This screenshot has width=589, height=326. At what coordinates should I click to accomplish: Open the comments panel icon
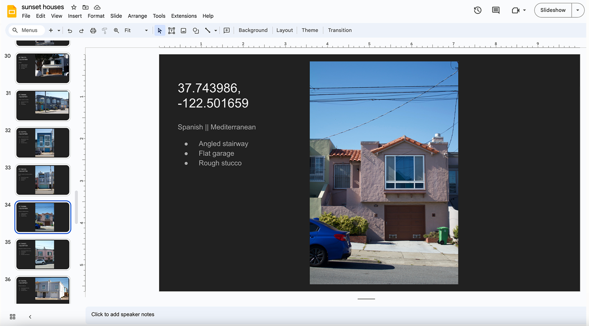(x=496, y=10)
